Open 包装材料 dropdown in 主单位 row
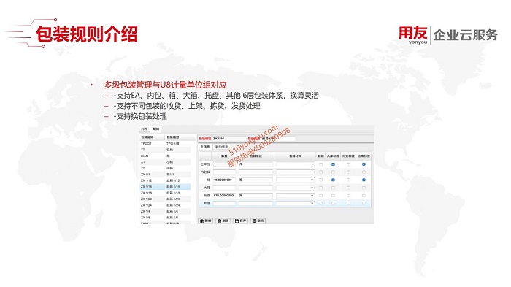511x287 pixels. (295, 164)
